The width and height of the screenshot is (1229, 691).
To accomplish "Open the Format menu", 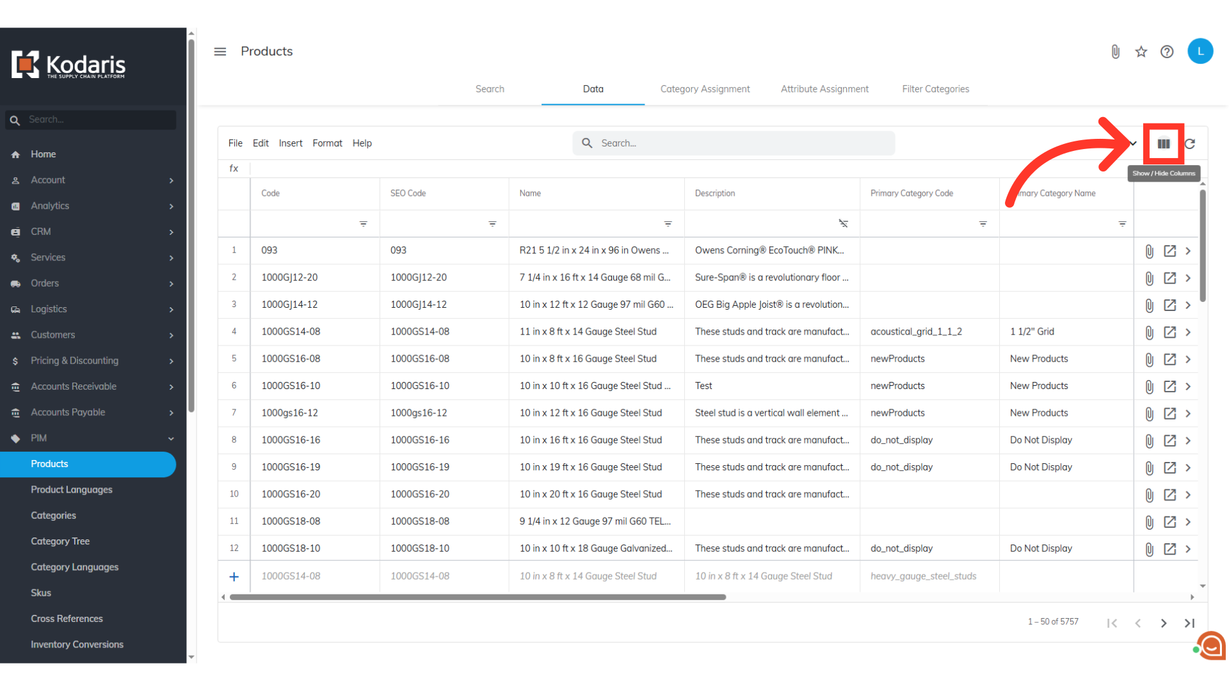I will [x=327, y=143].
